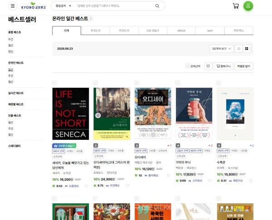This screenshot has width=272, height=220.
Task: Click the rank 3 number badge
Action: tap(137, 145)
